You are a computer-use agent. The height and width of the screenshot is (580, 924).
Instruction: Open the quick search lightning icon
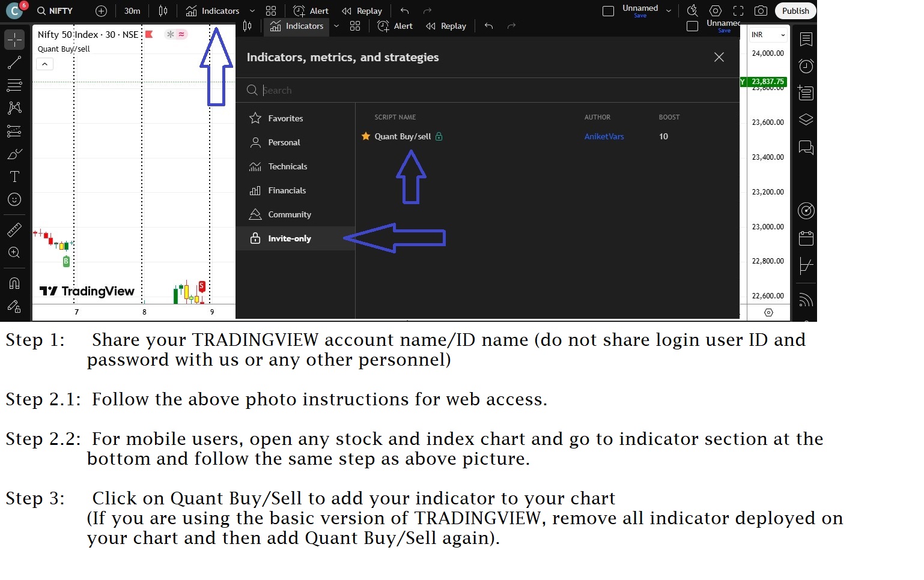(x=693, y=10)
